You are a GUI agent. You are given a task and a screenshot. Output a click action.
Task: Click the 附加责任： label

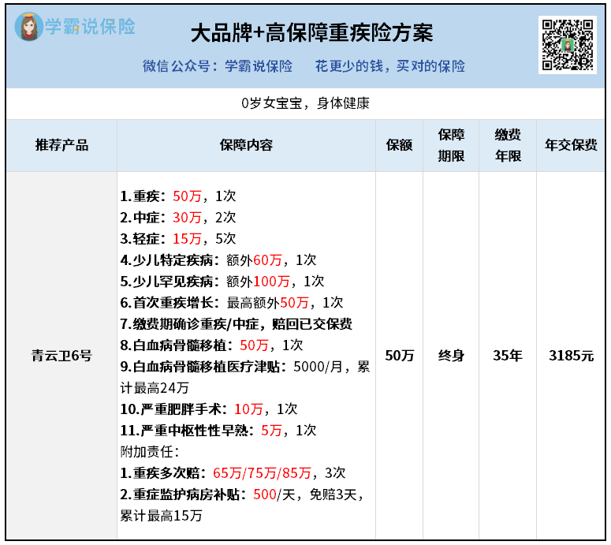(150, 452)
